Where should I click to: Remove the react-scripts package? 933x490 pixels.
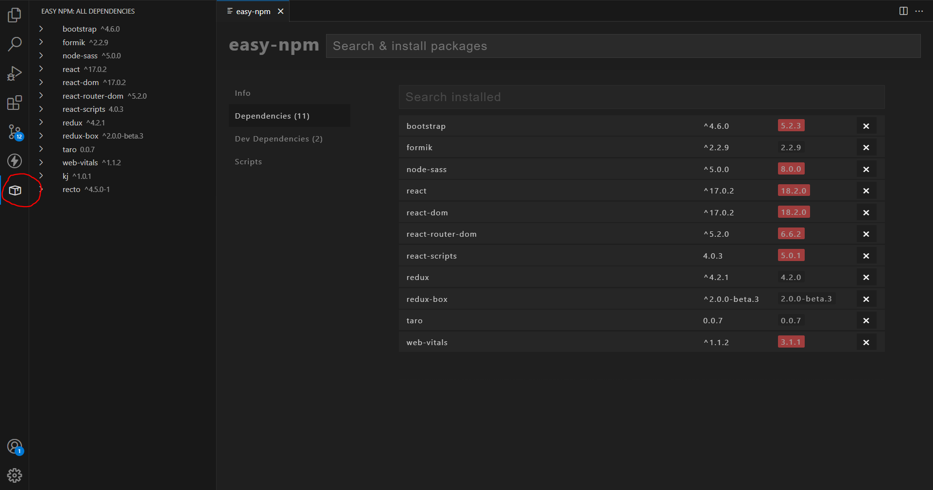(x=866, y=256)
